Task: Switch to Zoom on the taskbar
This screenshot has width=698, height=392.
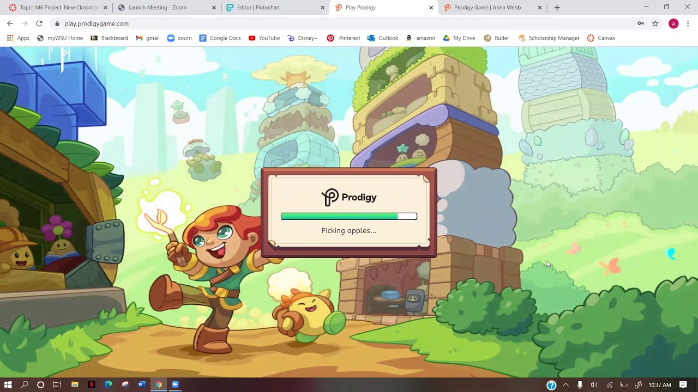Action: [175, 385]
